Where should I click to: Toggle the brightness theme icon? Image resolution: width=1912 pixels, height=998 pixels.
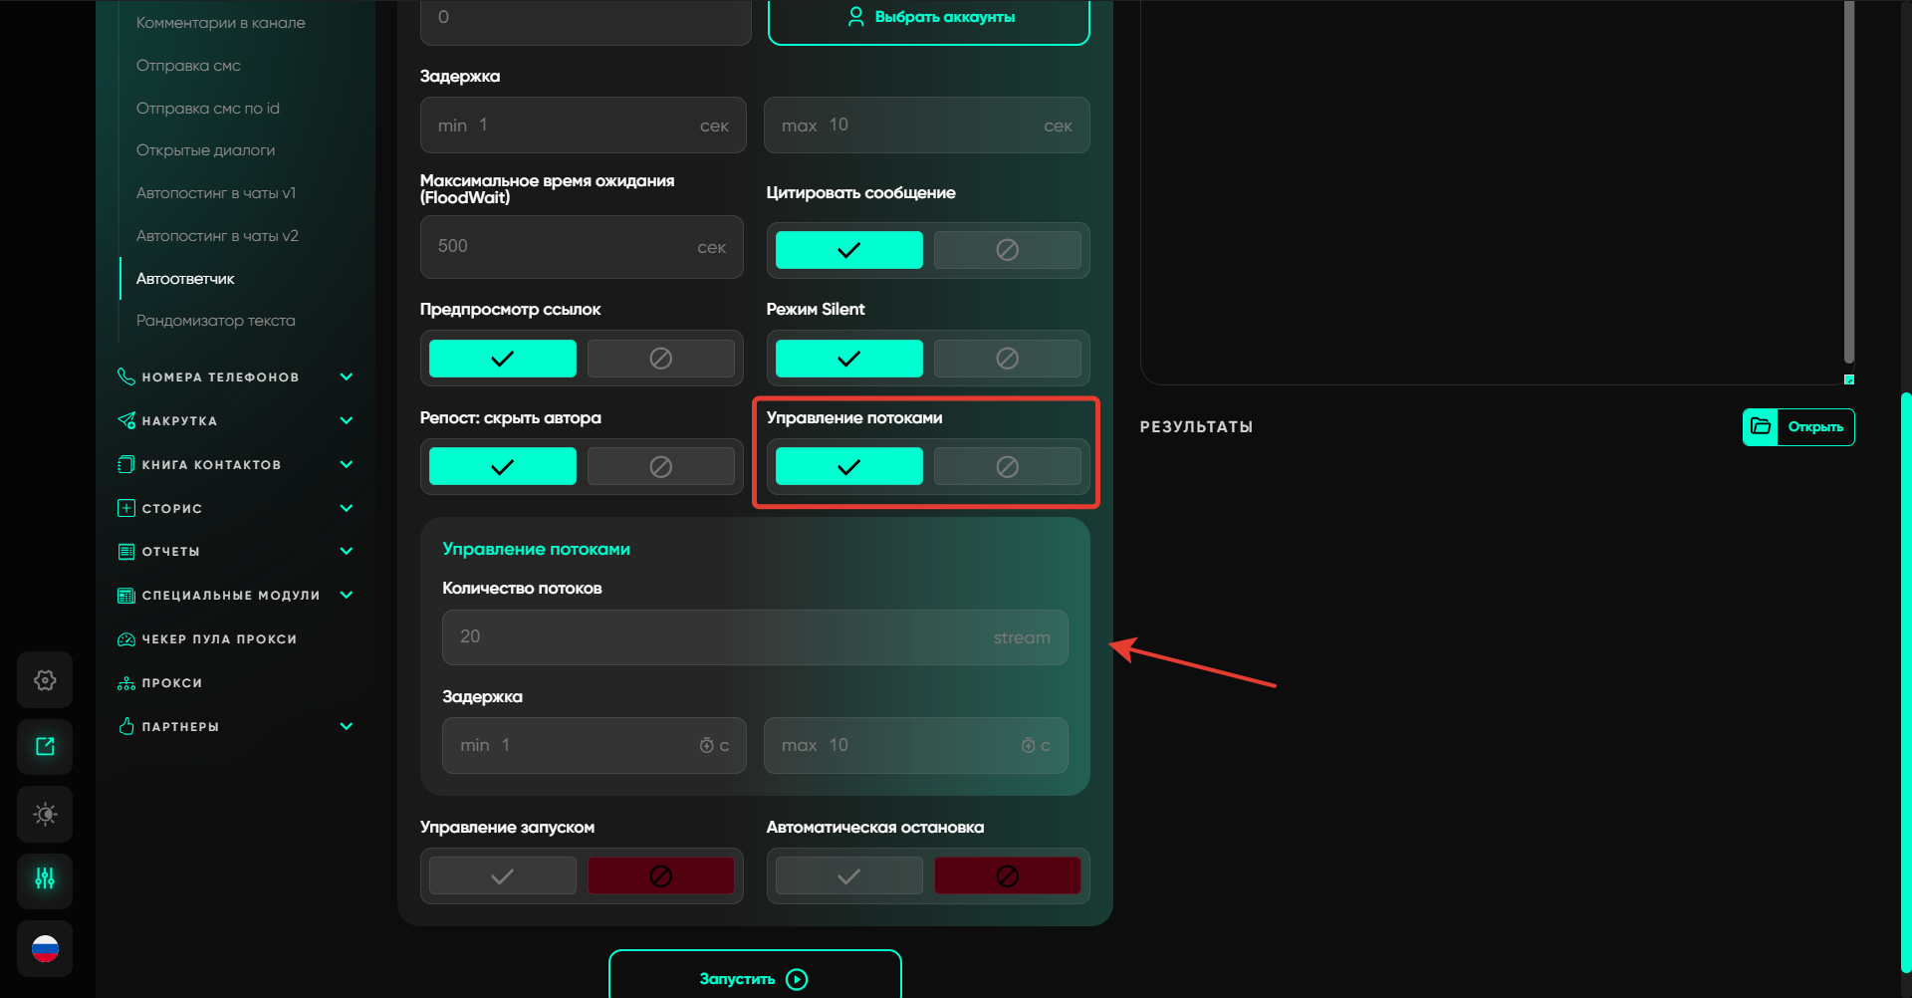pyautogui.click(x=45, y=814)
